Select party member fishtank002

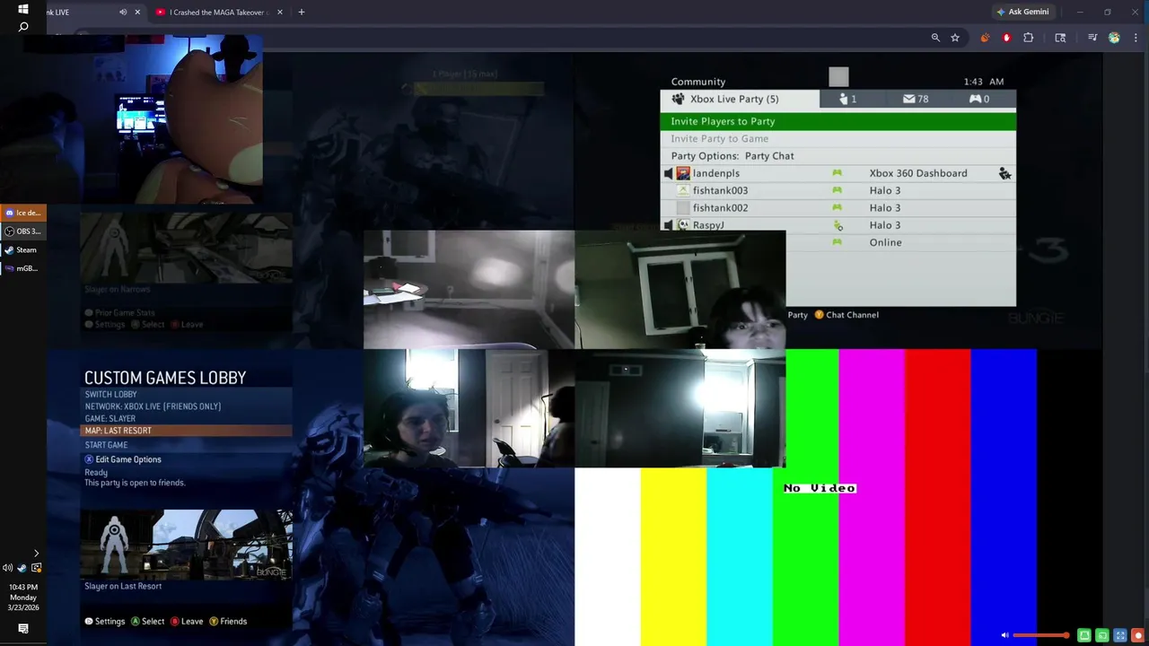coord(838,207)
